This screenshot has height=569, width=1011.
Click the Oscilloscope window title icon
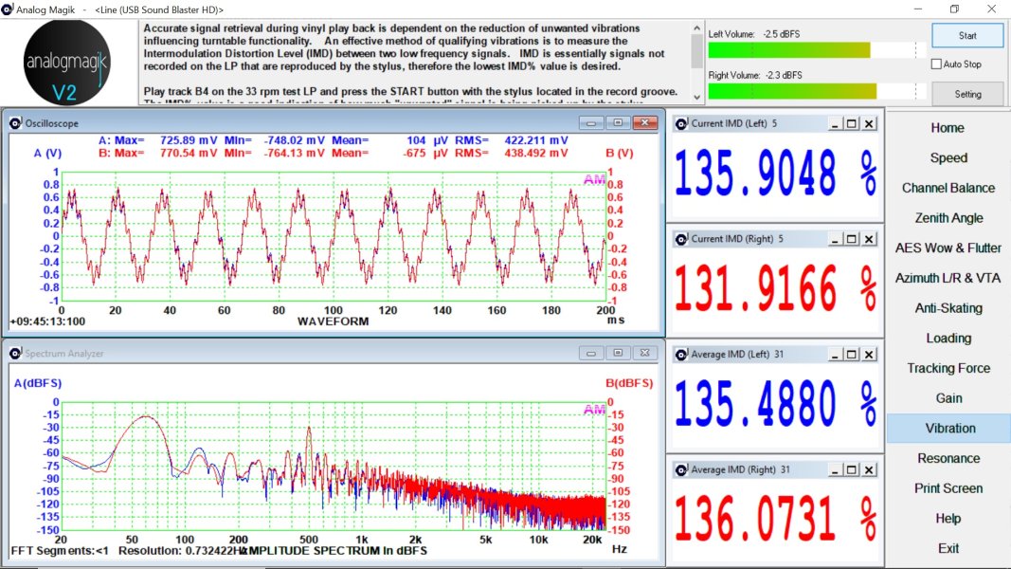coord(14,123)
